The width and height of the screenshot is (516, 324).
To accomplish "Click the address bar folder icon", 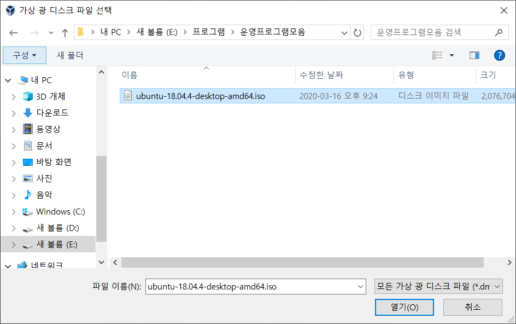I will [x=81, y=32].
